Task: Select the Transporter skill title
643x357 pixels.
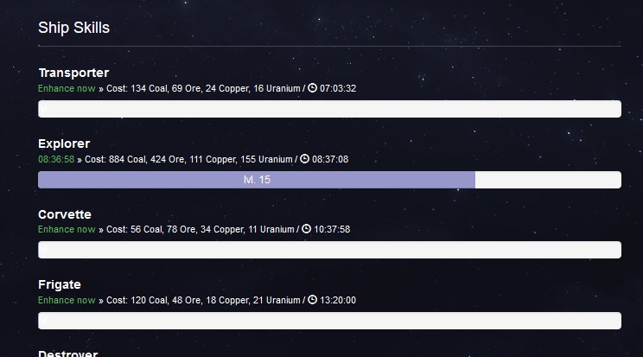Action: [73, 73]
